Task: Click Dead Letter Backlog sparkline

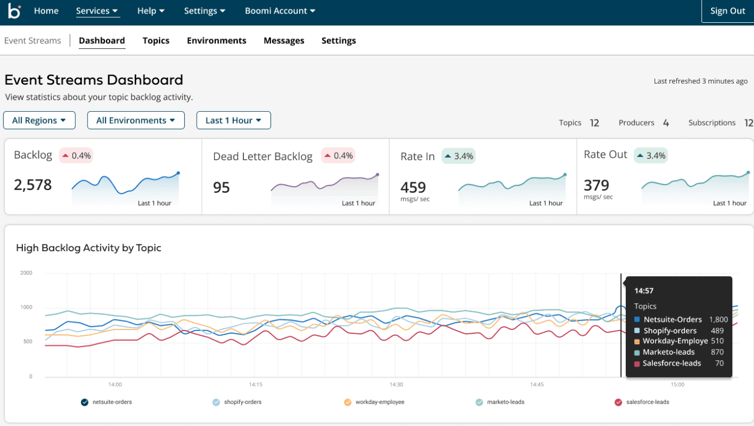Action: (x=324, y=190)
